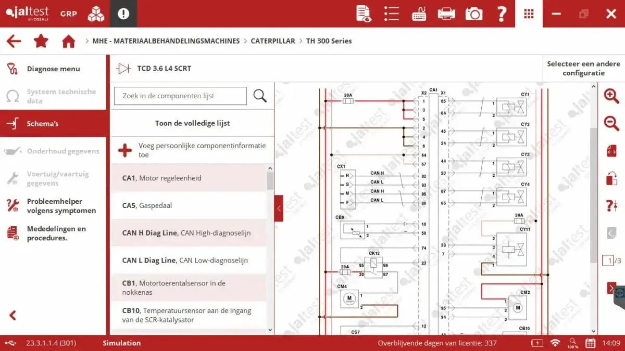Open the report document icon in the toolbar

(363, 14)
